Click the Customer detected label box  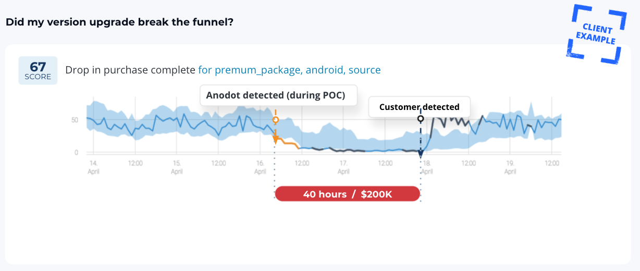(420, 107)
